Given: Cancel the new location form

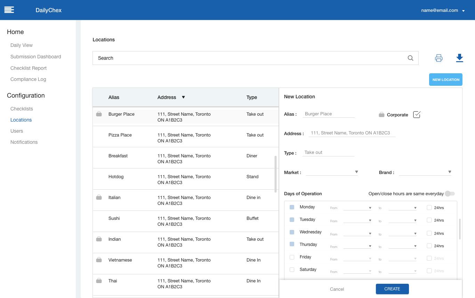Looking at the screenshot, I should 337,289.
